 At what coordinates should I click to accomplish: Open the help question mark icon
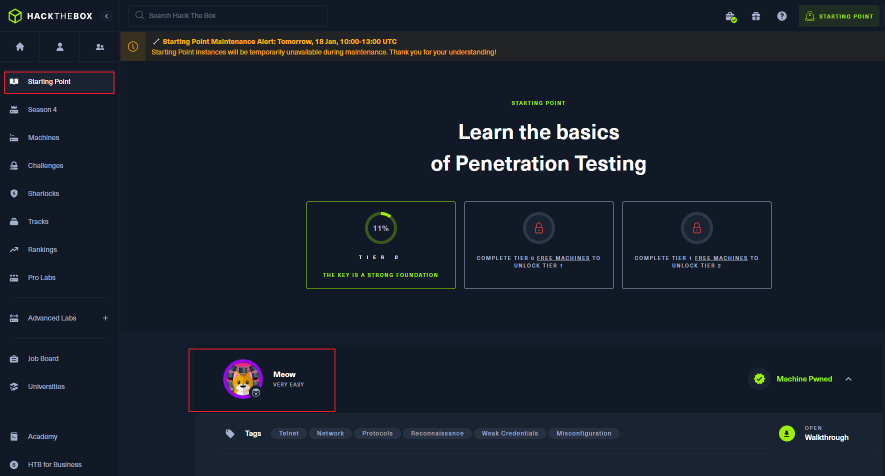[782, 16]
